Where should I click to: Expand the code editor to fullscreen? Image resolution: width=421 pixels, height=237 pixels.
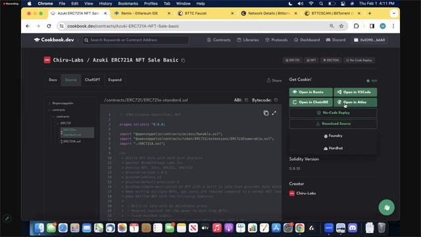click(274, 113)
